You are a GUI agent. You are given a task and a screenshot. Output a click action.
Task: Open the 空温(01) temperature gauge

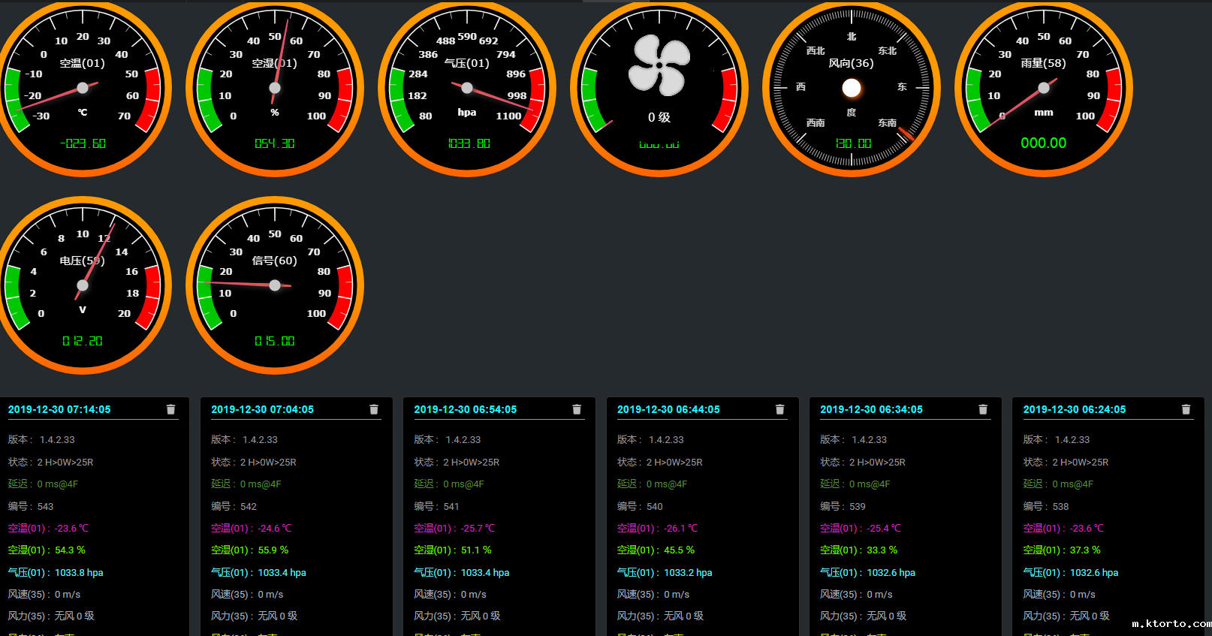coord(83,89)
